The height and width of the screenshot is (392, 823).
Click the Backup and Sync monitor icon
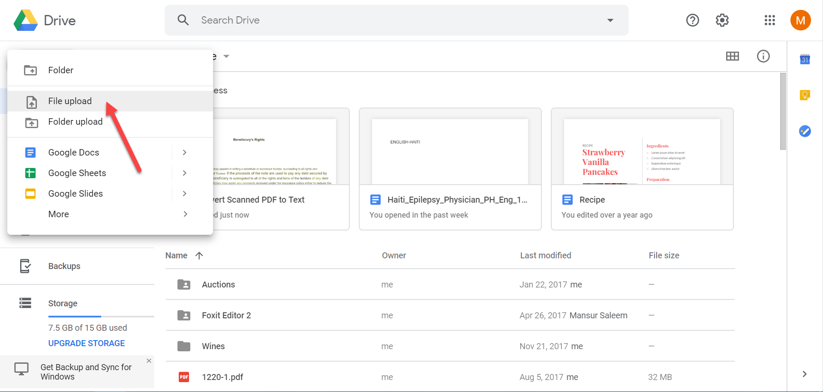(21, 368)
